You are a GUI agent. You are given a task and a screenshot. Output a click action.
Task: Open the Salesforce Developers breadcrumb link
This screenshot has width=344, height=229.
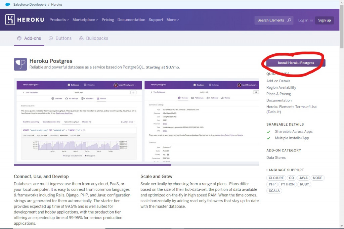pos(30,4)
